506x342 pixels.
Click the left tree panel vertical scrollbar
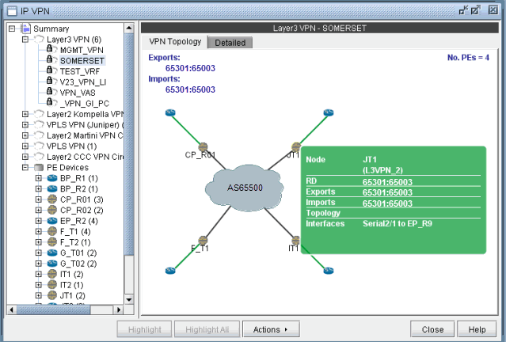click(130, 158)
